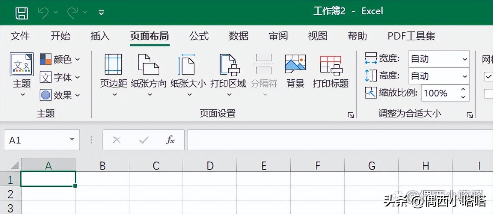493x214 pixels.
Task: Click the fx insert function button
Action: [171, 140]
